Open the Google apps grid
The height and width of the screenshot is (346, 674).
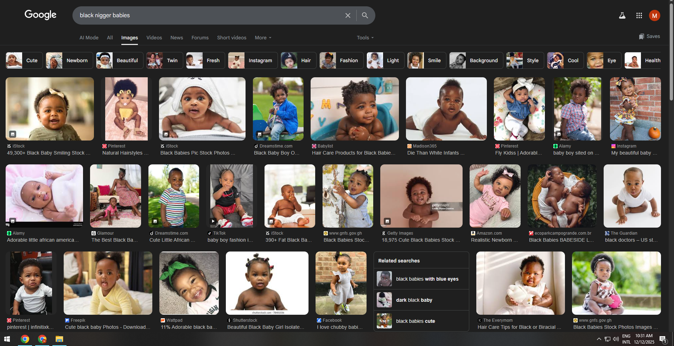(x=639, y=15)
